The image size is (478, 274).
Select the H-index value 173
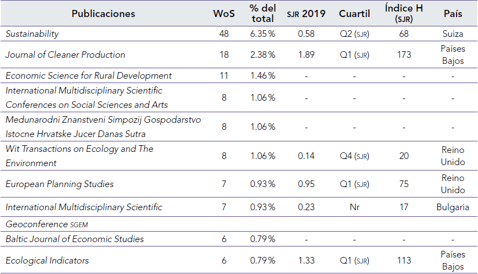tap(404, 54)
